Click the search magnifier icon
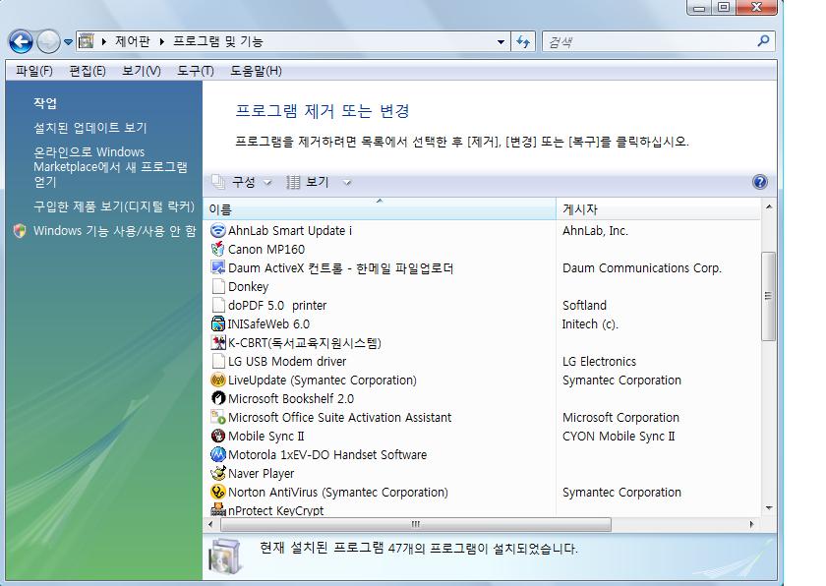Screen dimensions: 826x586 [763, 41]
